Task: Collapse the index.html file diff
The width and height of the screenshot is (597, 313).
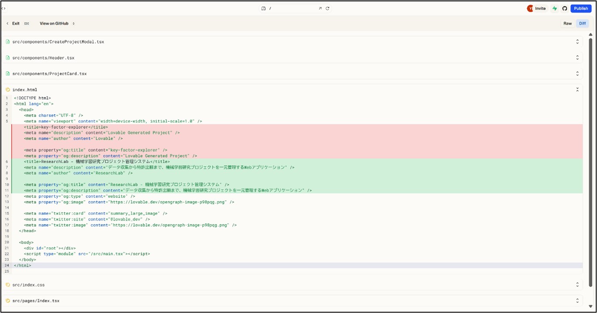Action: 577,90
